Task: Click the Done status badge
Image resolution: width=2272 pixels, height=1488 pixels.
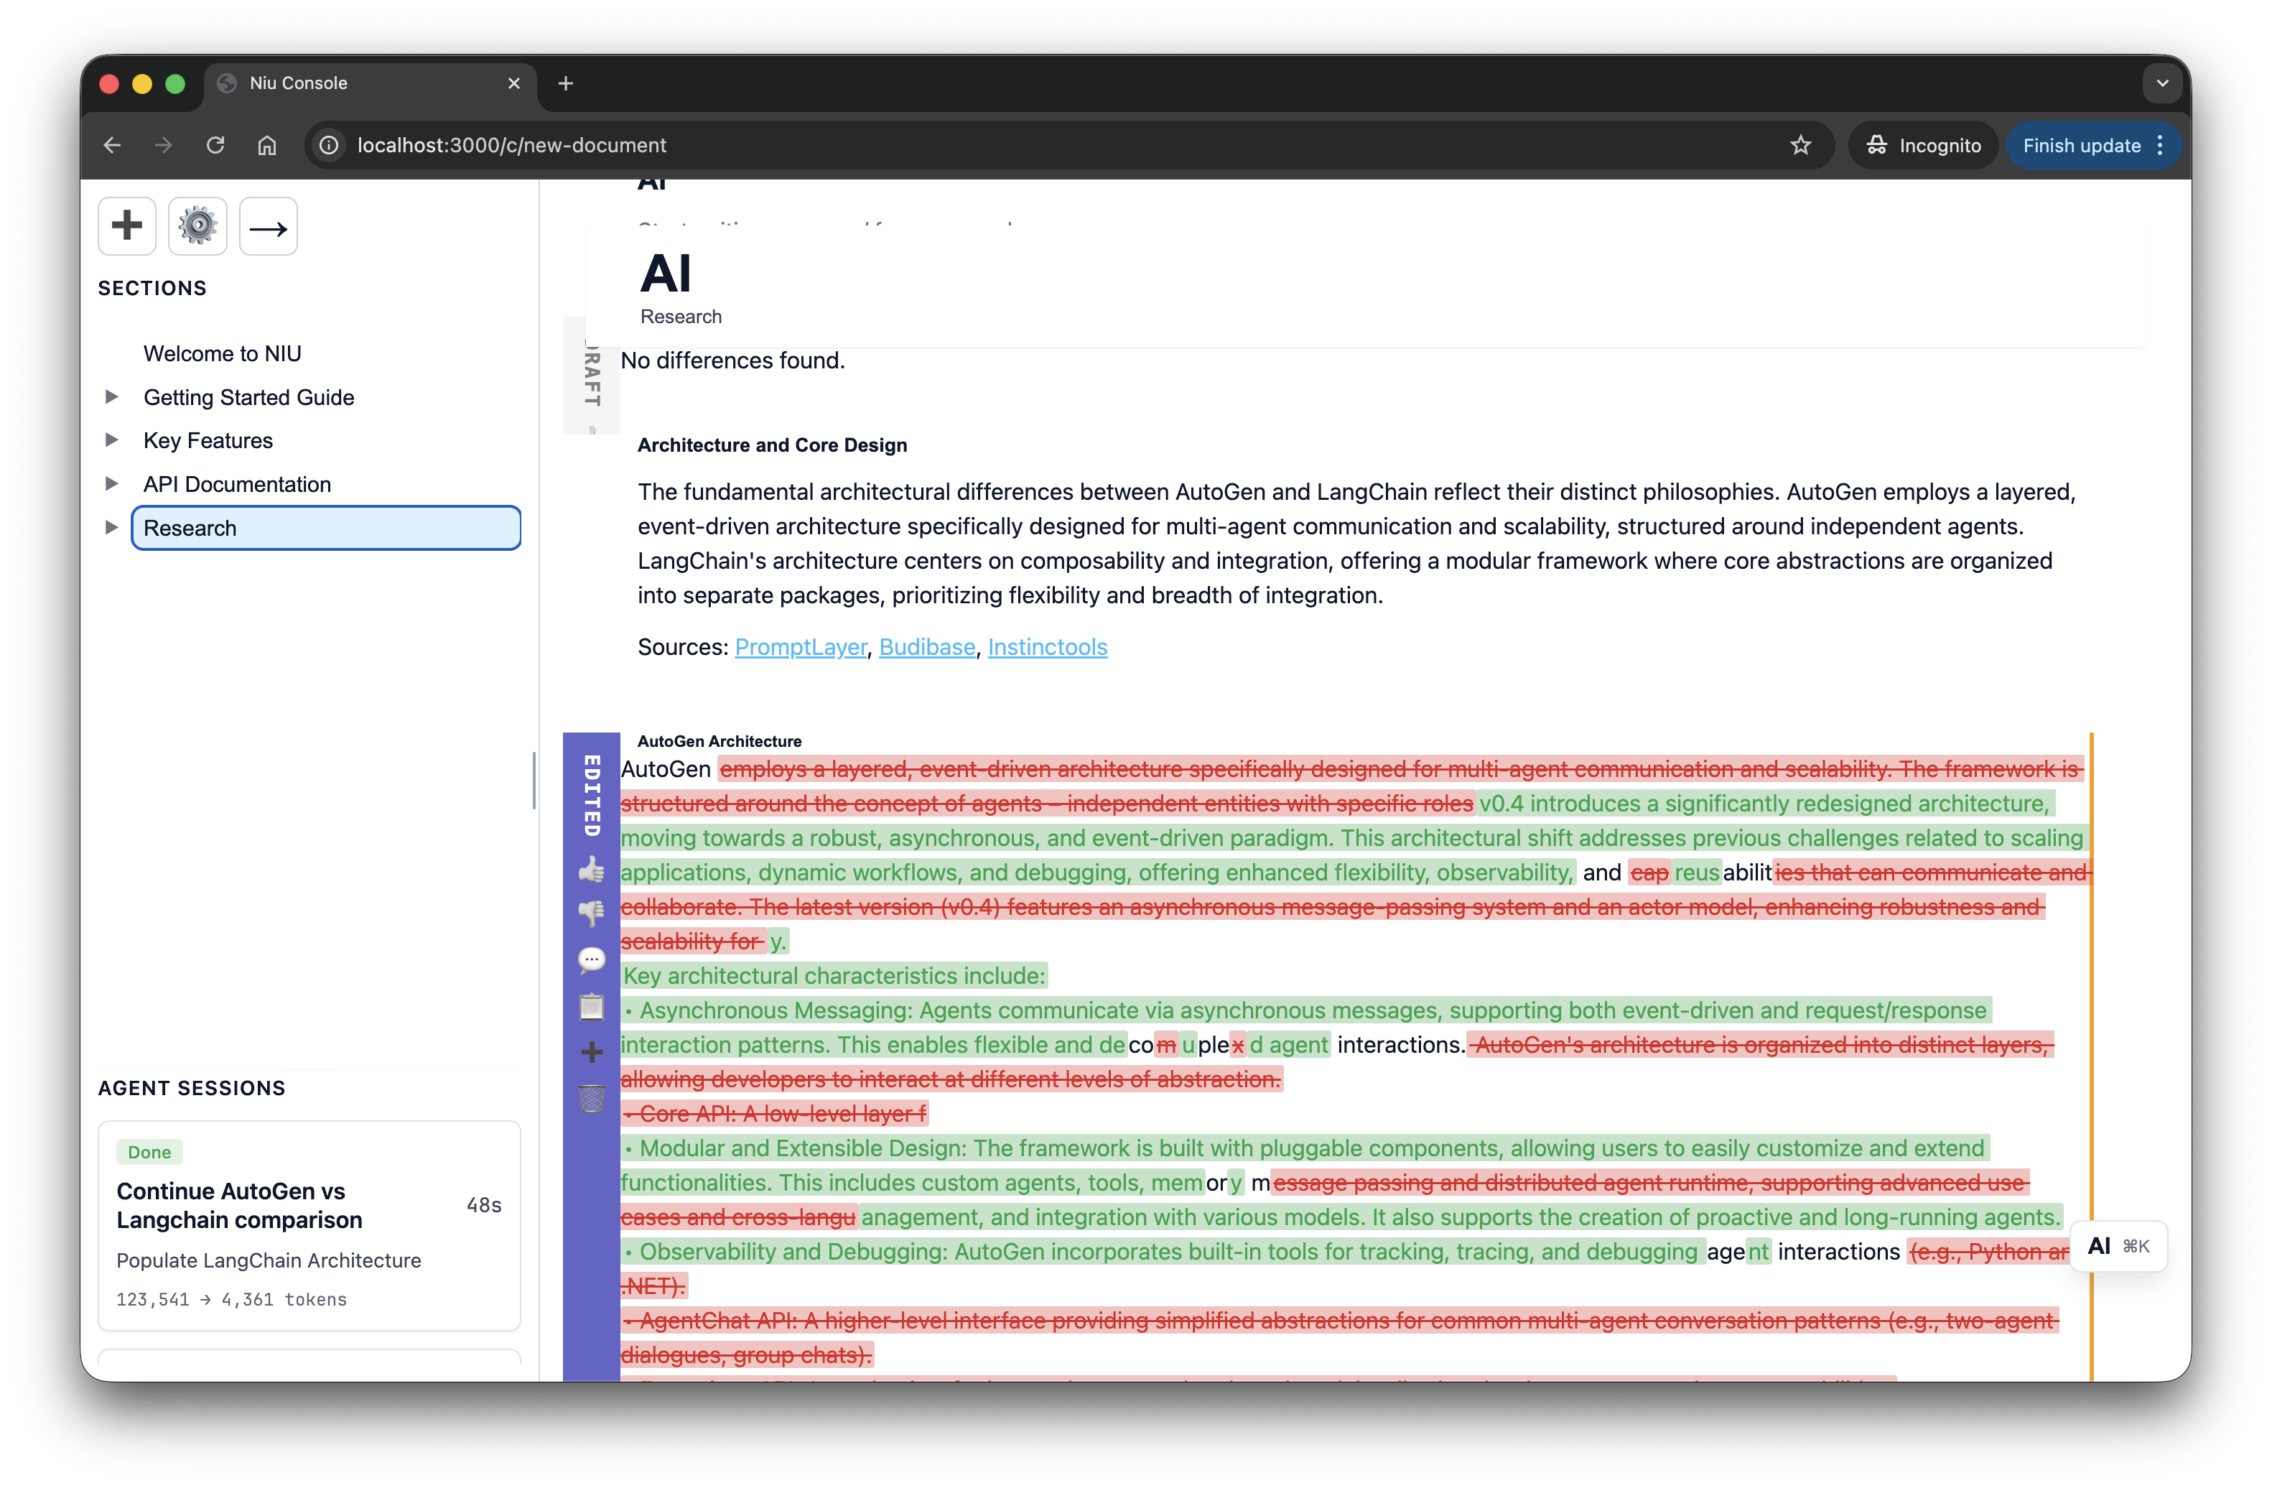Action: [149, 1152]
